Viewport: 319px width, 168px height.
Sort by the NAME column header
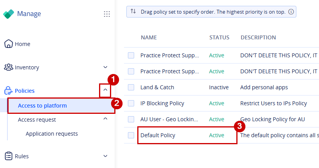point(149,37)
